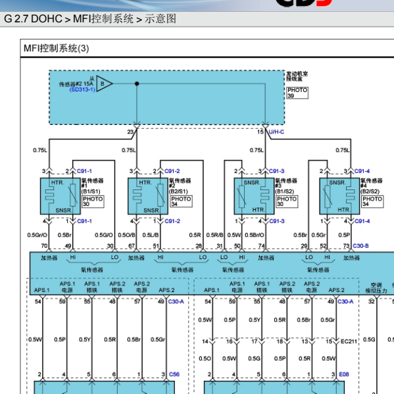The height and width of the screenshot is (394, 394).
Task: Open C91-4 link above oxygen sensor #4
Action: point(362,171)
